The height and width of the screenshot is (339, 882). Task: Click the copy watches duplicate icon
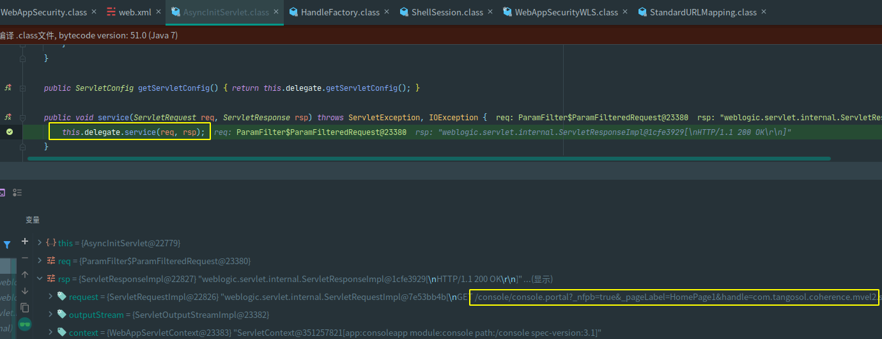(x=25, y=308)
